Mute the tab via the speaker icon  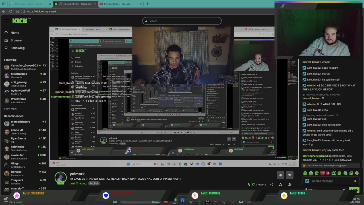(x=60, y=4)
